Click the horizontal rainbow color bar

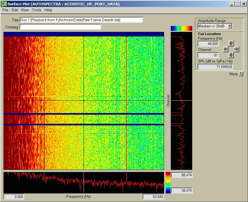coord(182,28)
